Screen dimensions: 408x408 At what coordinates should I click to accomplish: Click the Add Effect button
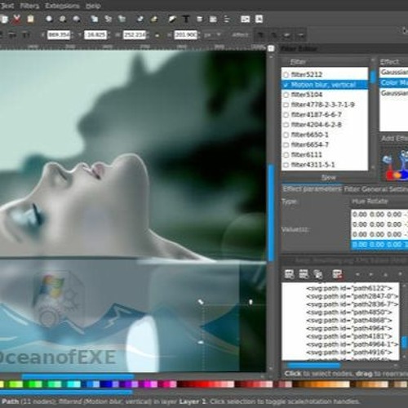click(394, 139)
